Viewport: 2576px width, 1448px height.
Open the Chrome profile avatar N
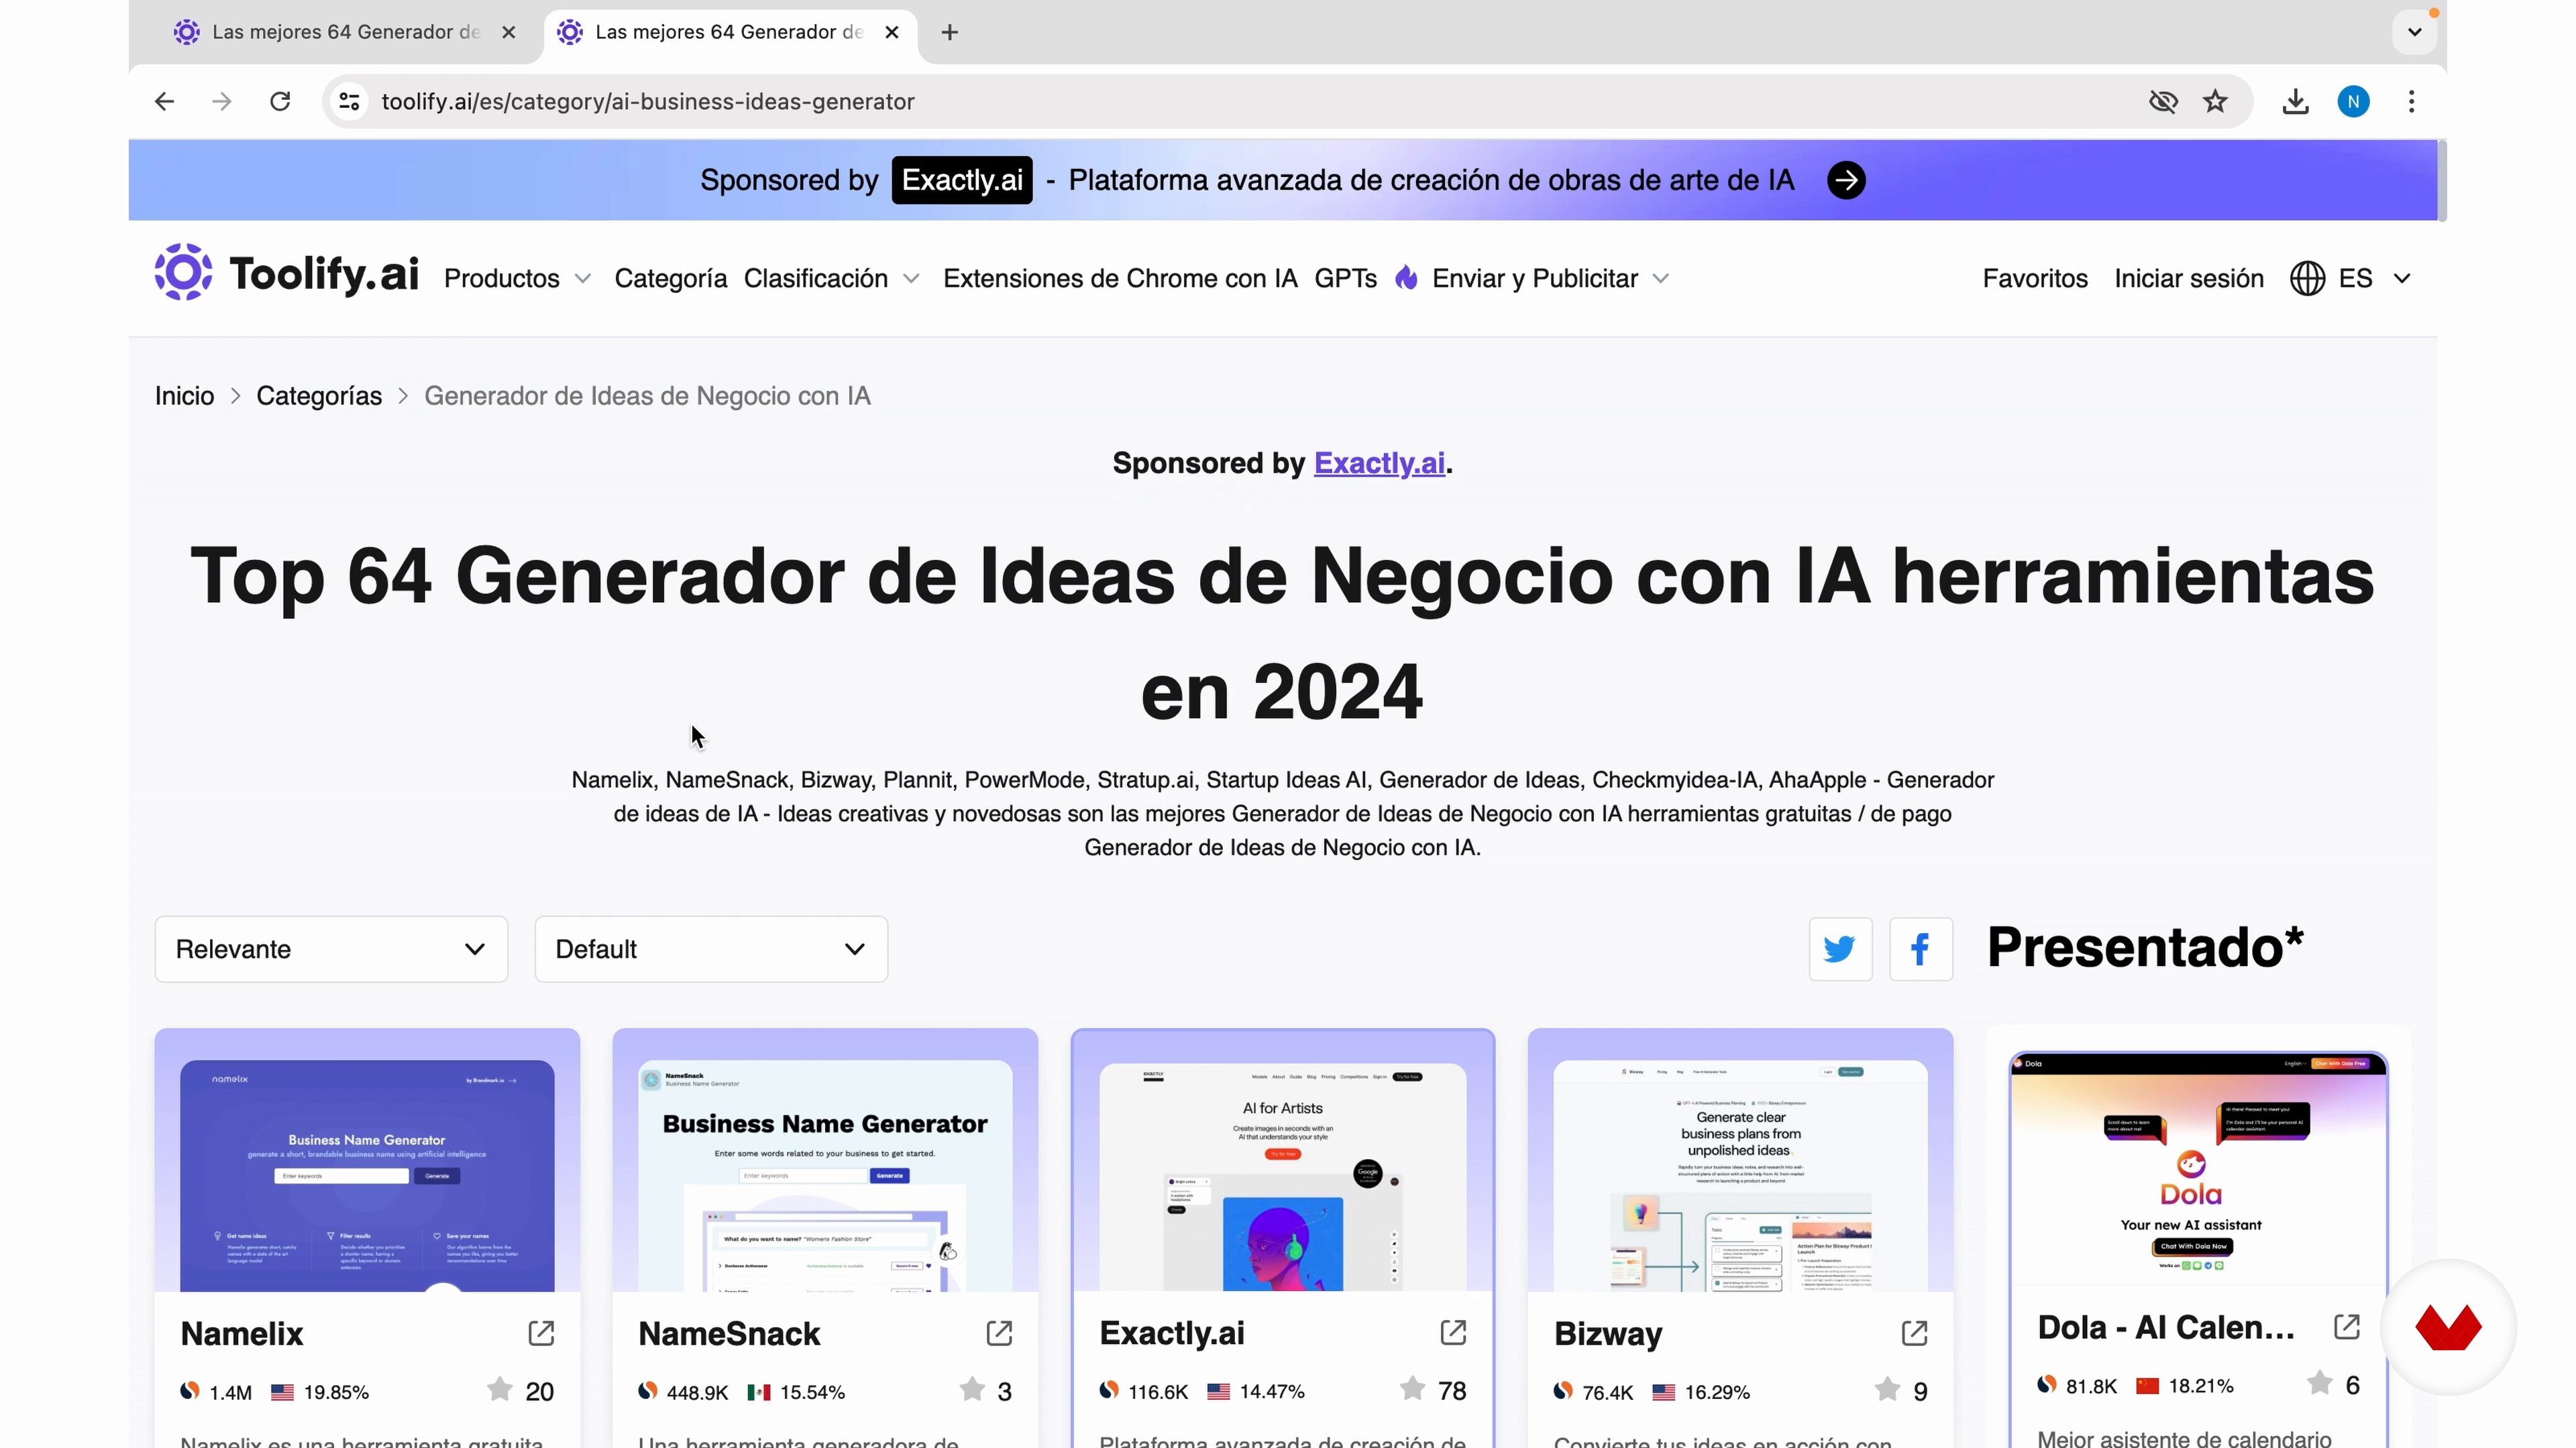coord(2353,101)
